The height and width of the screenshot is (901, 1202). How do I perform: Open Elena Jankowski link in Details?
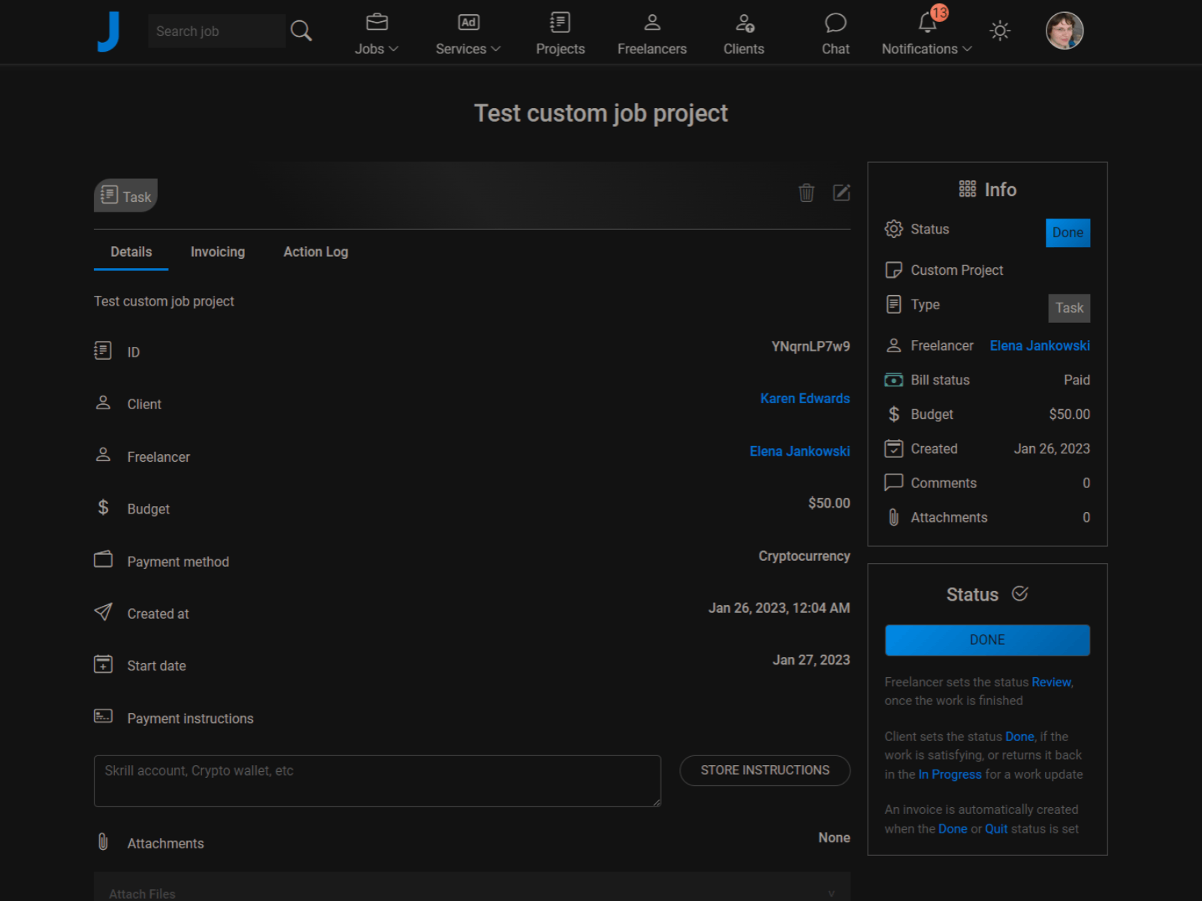pyautogui.click(x=799, y=451)
